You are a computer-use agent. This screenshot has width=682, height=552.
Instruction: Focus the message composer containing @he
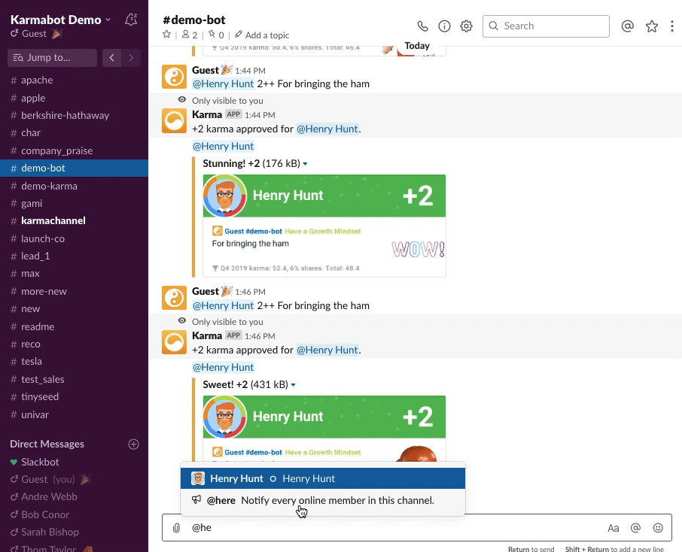[x=417, y=528]
